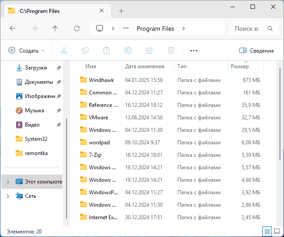The image size is (284, 237).
Task: Sort by the Тип column header
Action: 201,66
